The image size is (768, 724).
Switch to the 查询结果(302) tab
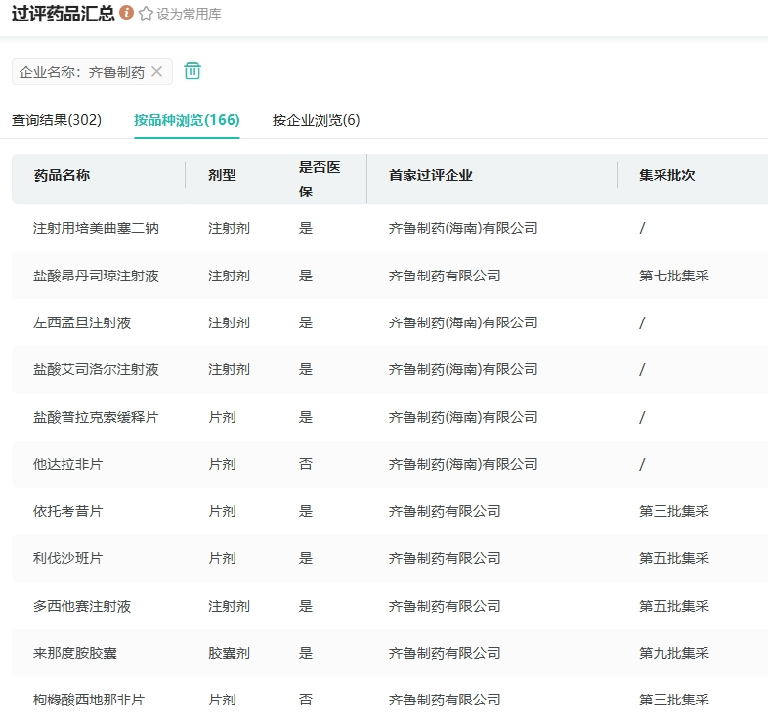coord(57,120)
